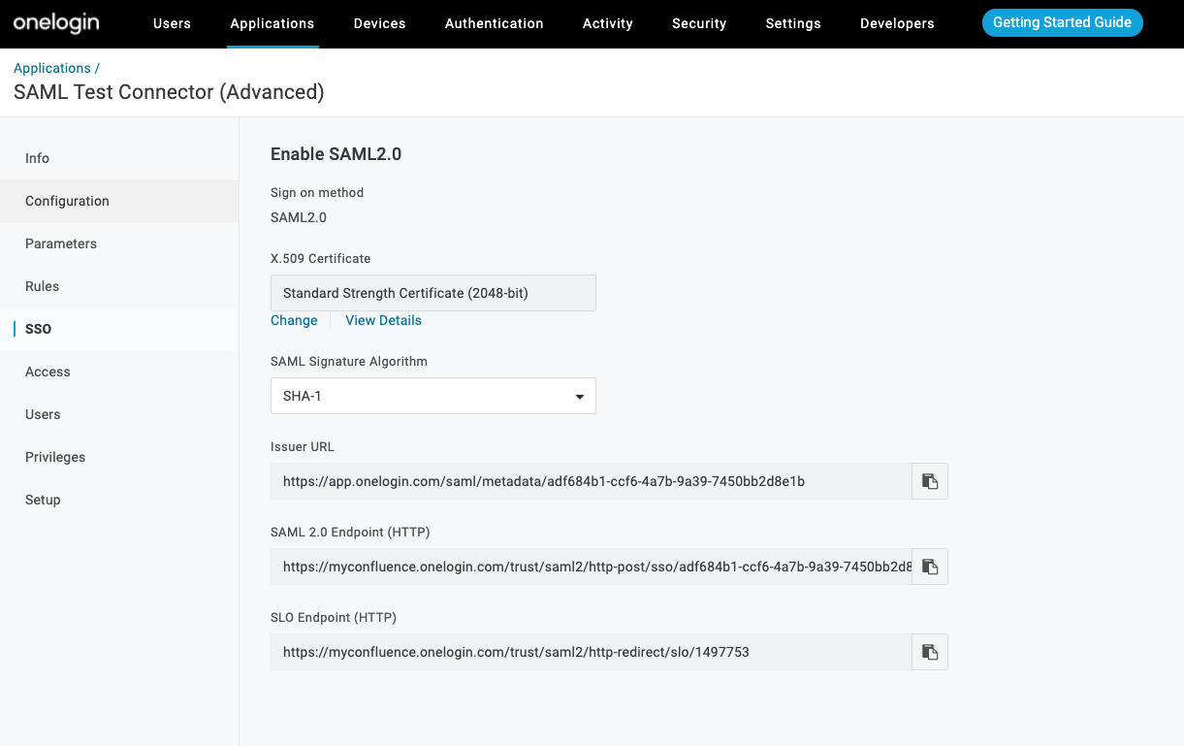Image resolution: width=1184 pixels, height=746 pixels.
Task: Switch to the Access sidebar tab
Action: (x=119, y=372)
